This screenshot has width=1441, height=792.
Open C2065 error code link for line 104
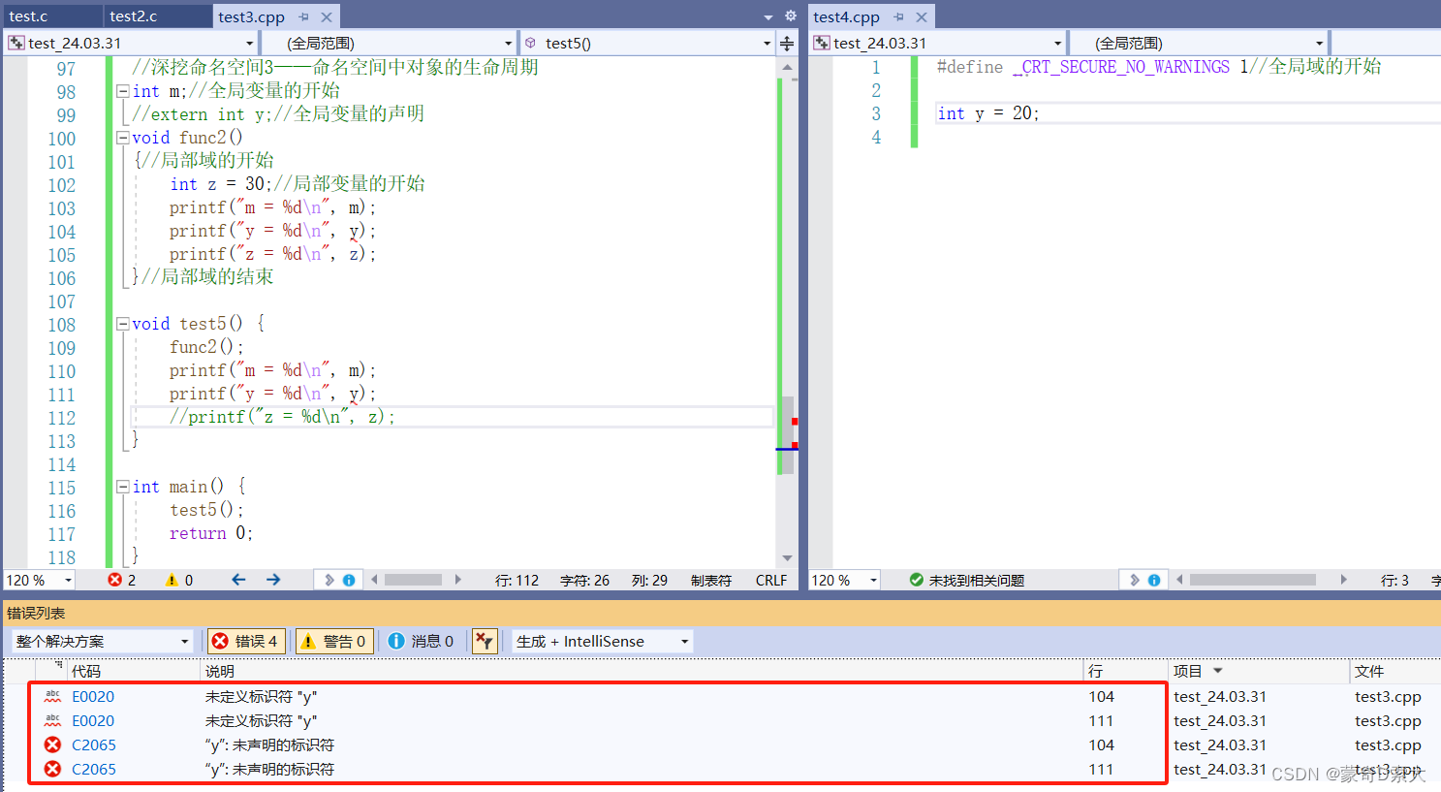(94, 744)
